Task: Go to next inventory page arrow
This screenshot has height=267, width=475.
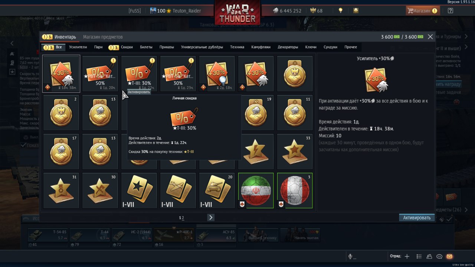Action: point(211,218)
